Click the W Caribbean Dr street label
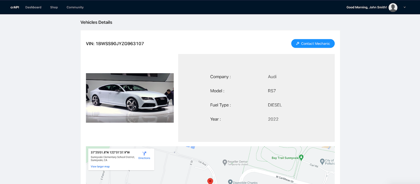The height and width of the screenshot is (184, 420). pos(285,179)
